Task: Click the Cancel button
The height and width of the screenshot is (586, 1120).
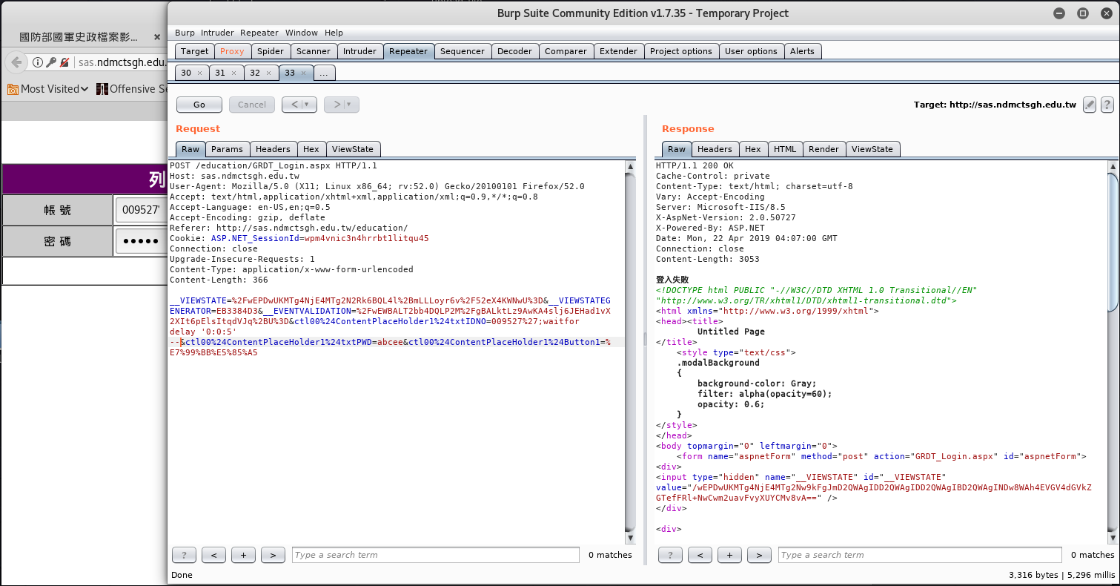Action: (x=252, y=105)
